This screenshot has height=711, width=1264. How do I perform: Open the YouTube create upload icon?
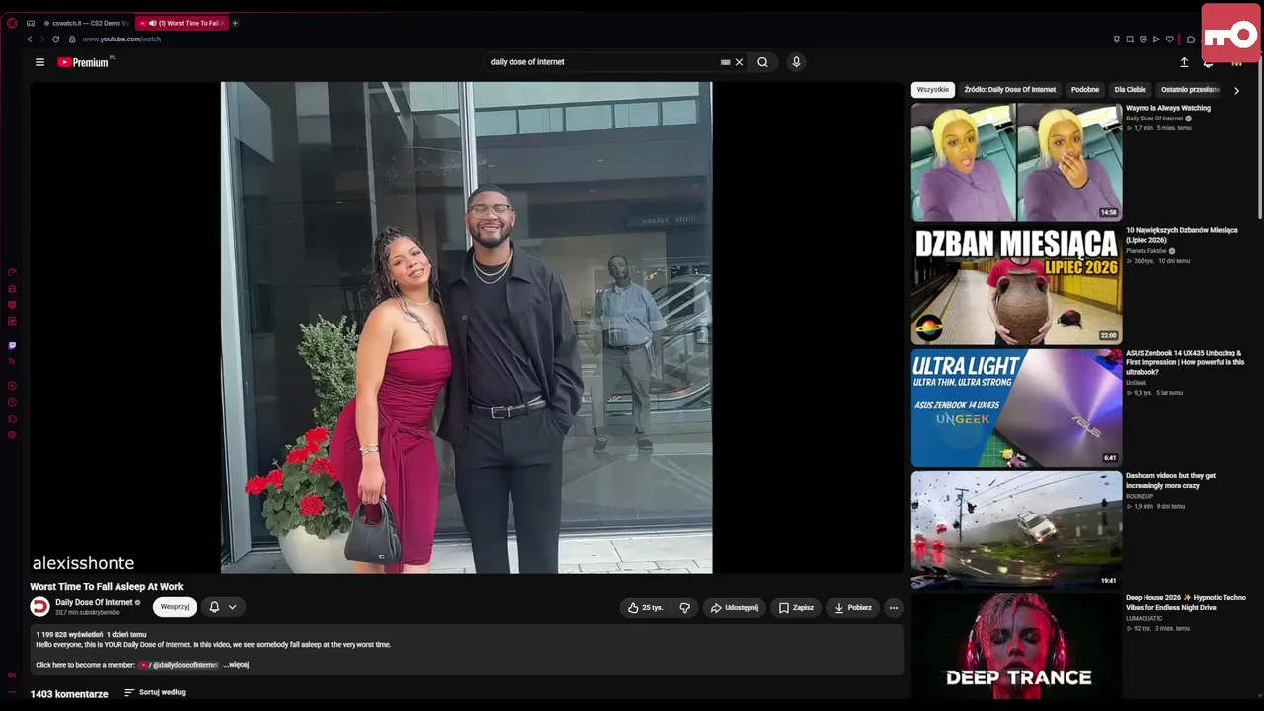(x=1184, y=62)
